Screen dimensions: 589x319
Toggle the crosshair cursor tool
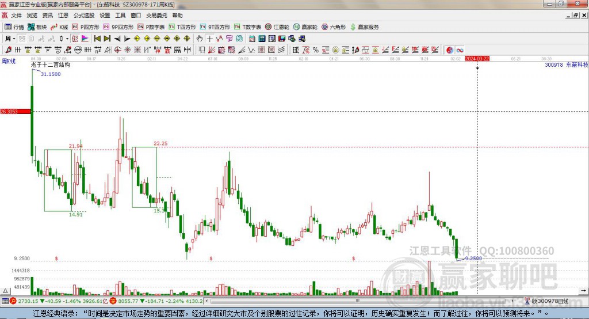coord(210,39)
